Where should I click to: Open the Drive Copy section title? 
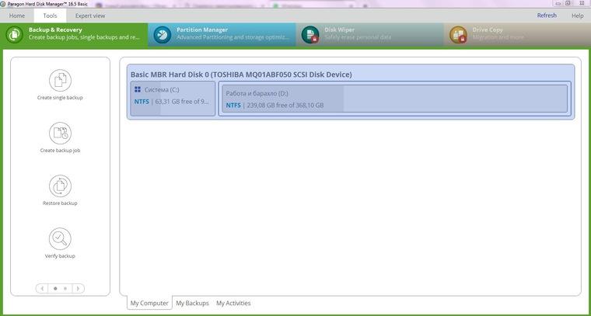[488, 30]
